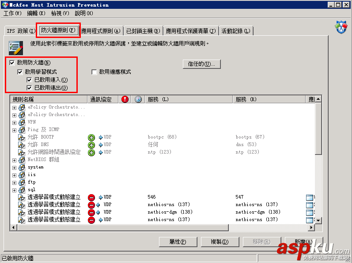Click the green allow icon for 允許 BOOTP
Viewport: 352px width, 263px height.
(x=91, y=137)
